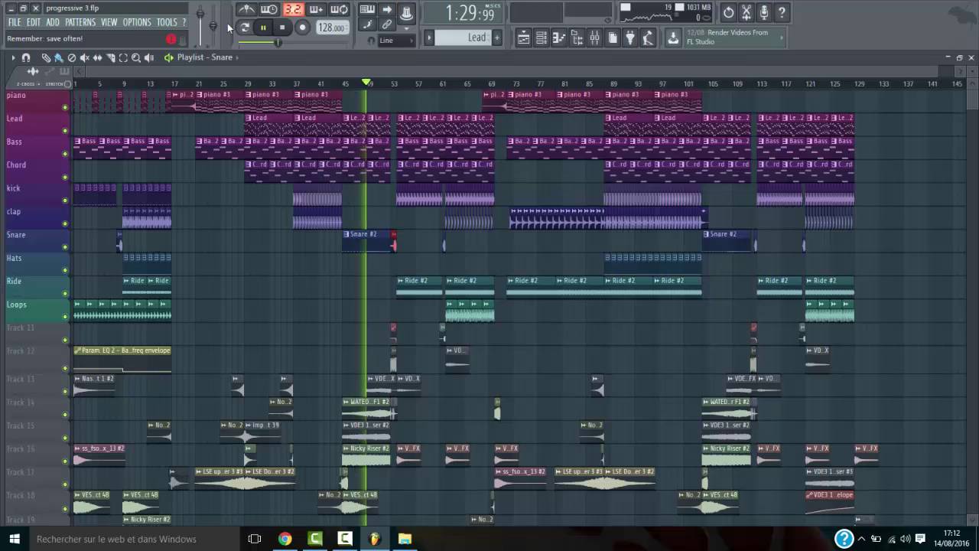
Task: Enable typing keyboard to piano
Action: (x=367, y=10)
